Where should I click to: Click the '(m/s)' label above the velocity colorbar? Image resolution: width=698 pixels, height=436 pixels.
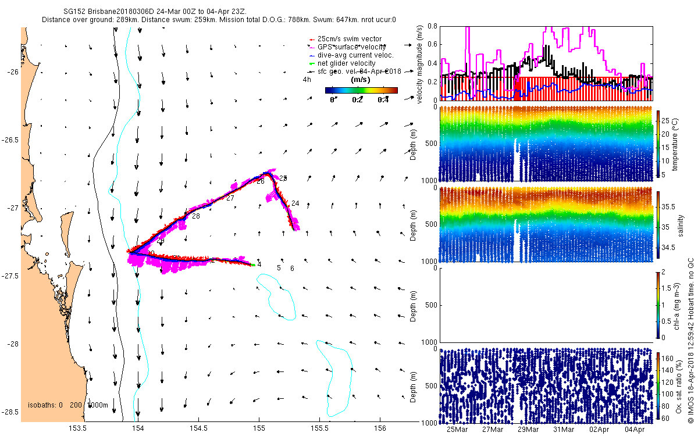click(362, 80)
